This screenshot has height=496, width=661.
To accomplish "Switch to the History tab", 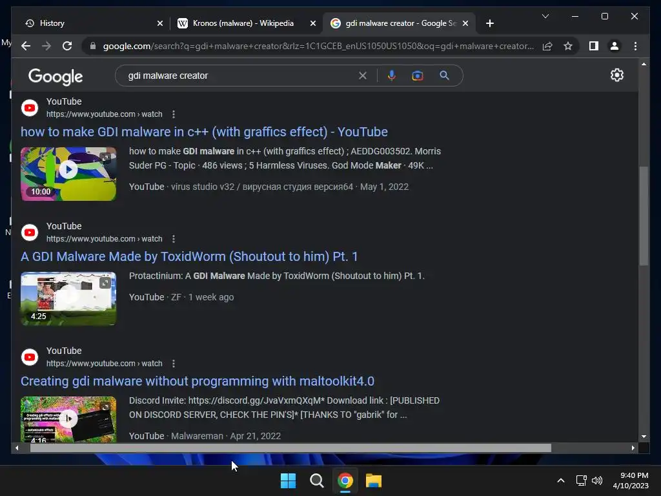I will tap(90, 23).
